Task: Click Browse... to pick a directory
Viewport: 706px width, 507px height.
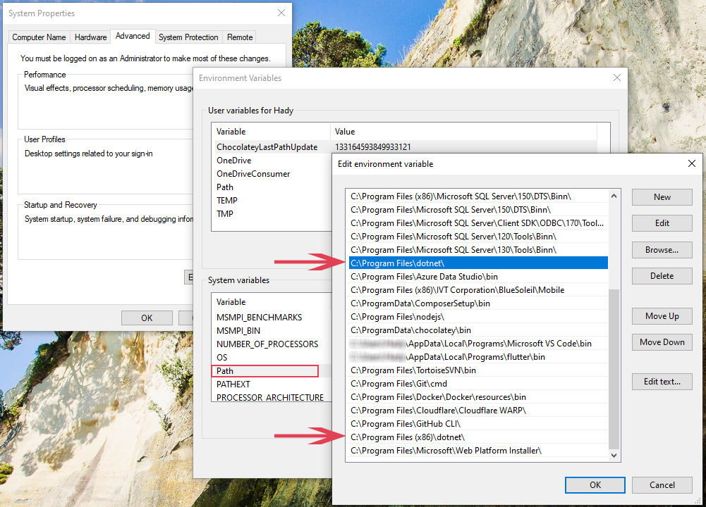Action: pyautogui.click(x=662, y=249)
